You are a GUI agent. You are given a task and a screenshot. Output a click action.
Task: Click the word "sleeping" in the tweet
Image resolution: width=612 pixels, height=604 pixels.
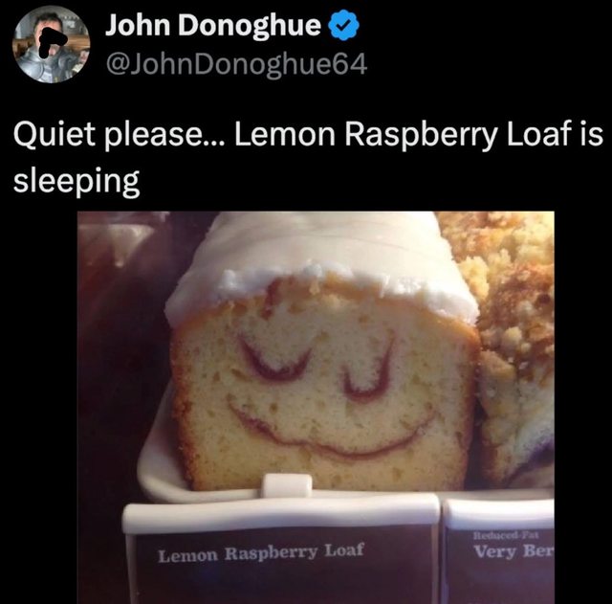pos(76,181)
